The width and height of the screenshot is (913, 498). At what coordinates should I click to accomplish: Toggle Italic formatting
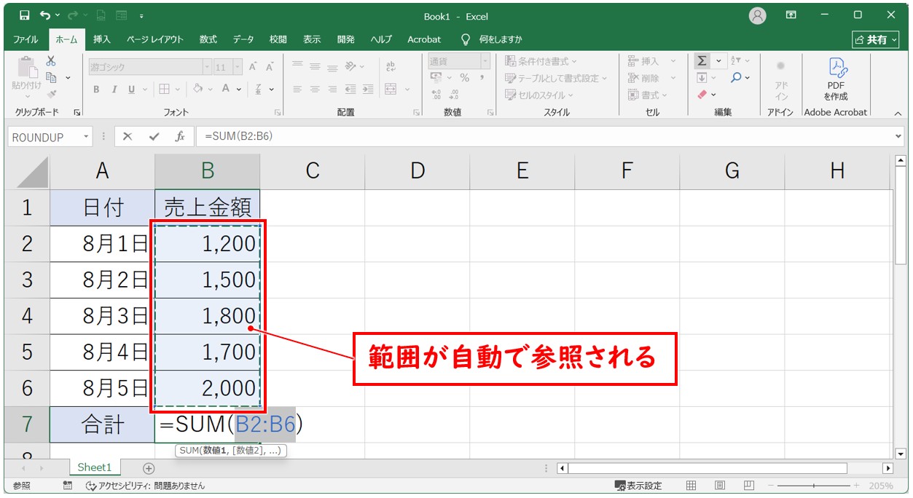[114, 90]
